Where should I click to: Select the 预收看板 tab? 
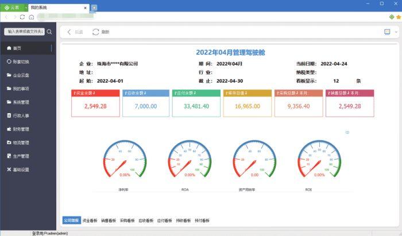183,220
